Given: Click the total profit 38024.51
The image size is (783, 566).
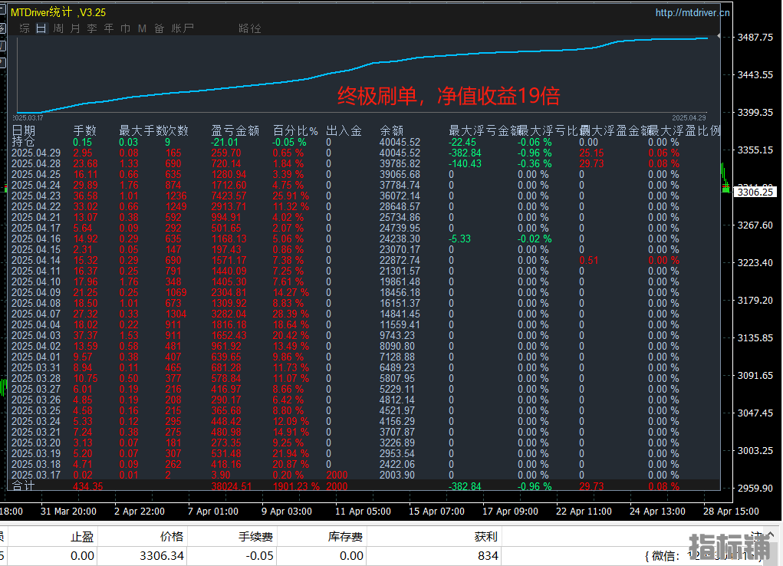Looking at the screenshot, I should pyautogui.click(x=231, y=486).
